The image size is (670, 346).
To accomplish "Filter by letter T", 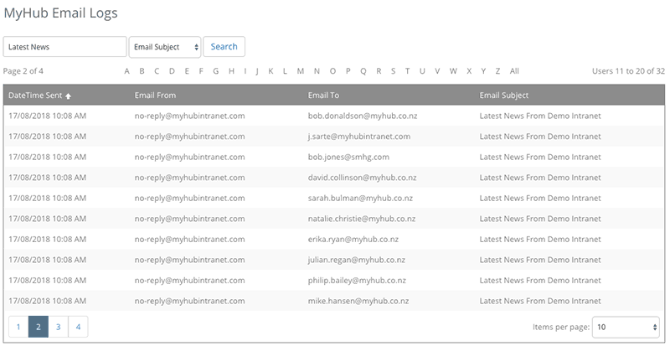I will (x=407, y=71).
